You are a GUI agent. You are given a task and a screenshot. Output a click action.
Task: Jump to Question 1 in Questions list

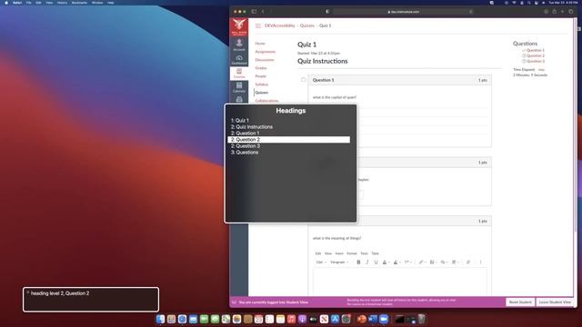[536, 50]
